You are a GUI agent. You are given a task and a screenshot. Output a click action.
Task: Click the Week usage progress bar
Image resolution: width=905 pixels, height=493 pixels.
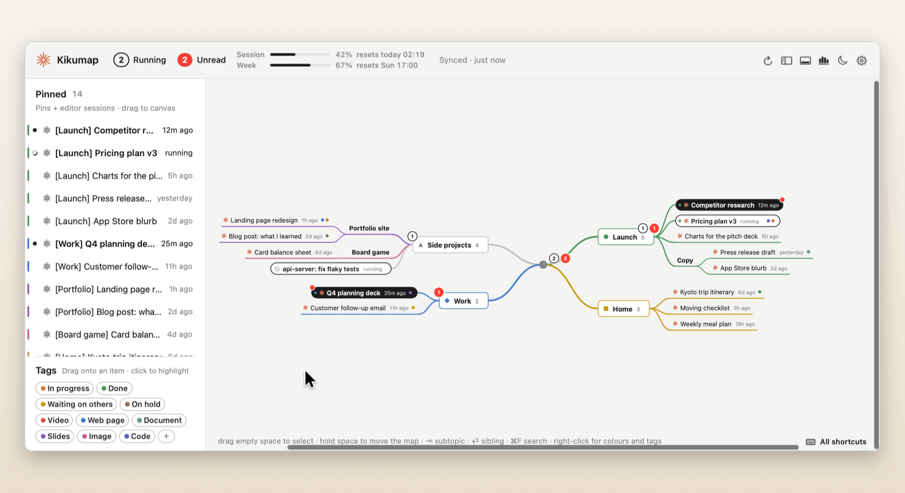pyautogui.click(x=300, y=65)
